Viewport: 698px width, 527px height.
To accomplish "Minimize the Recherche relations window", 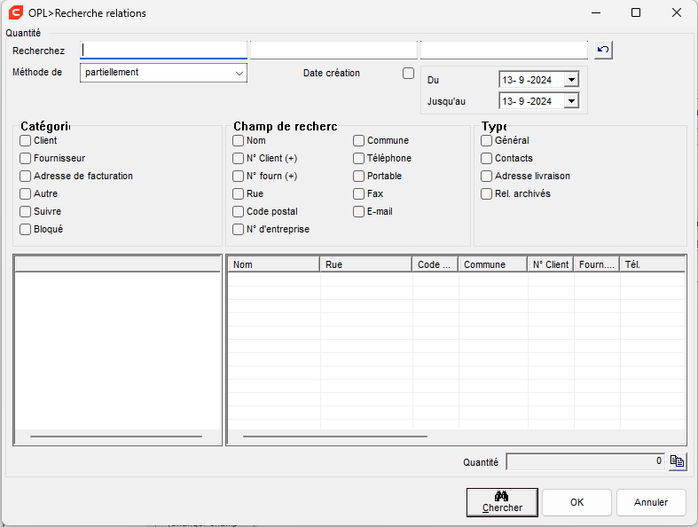I will (596, 12).
